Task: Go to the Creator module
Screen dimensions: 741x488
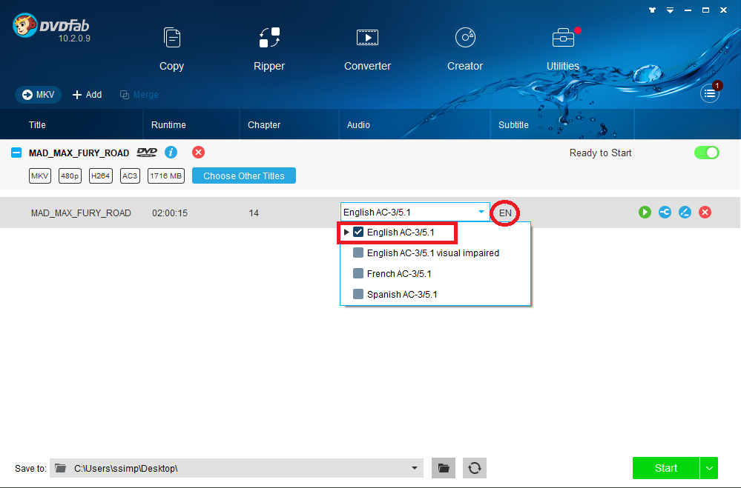Action: [465, 49]
